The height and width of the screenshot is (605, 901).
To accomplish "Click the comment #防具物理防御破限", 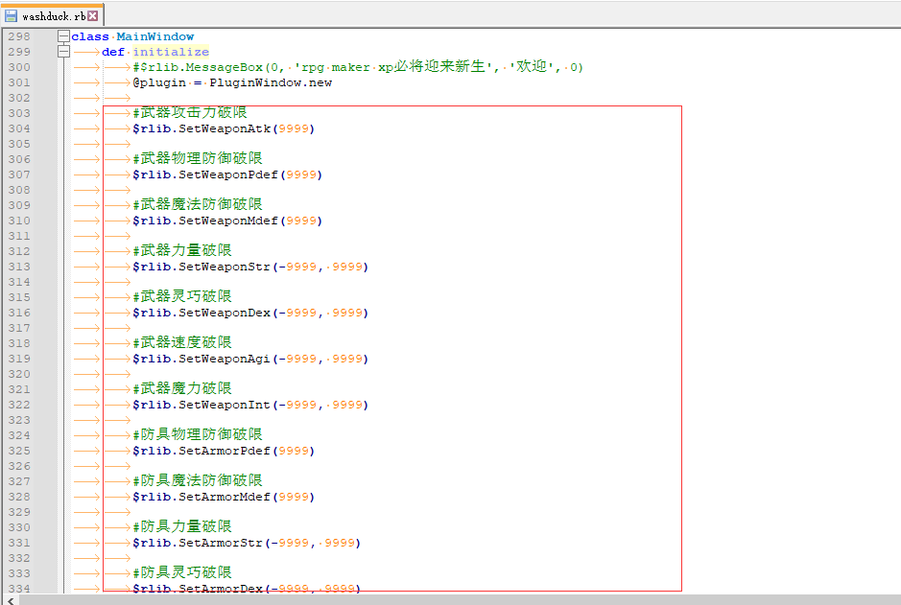I will click(198, 434).
